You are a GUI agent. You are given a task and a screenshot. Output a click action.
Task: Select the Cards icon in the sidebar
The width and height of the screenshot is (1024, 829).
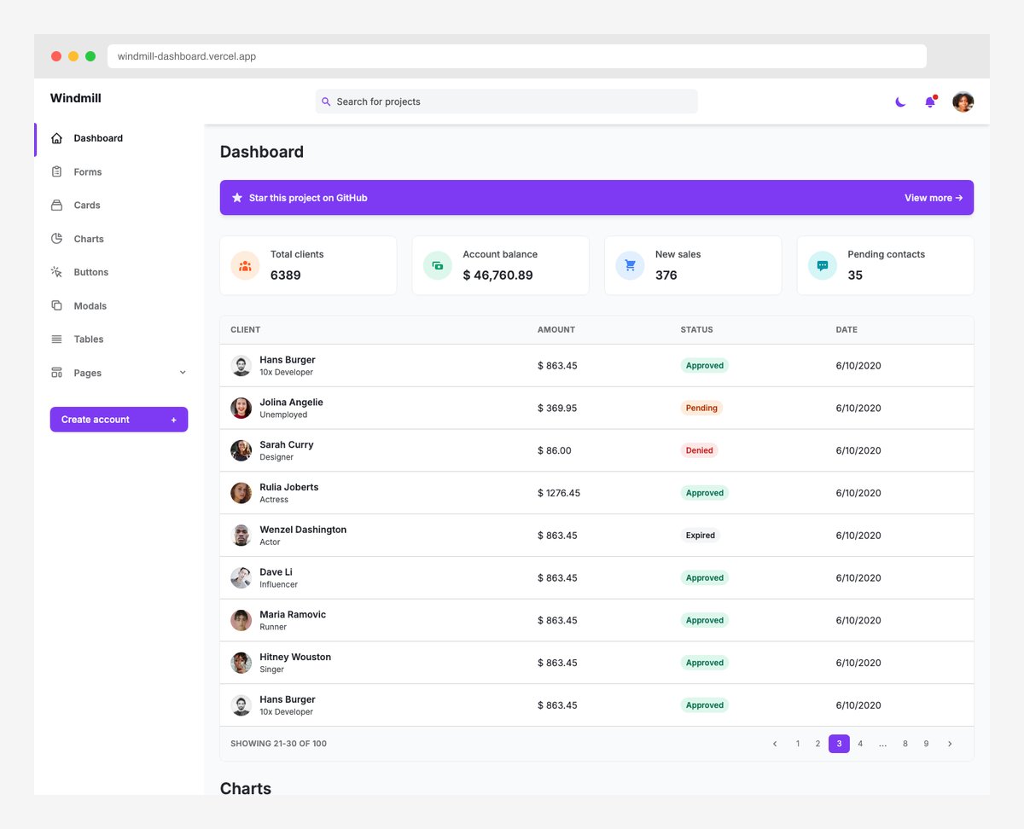[56, 205]
